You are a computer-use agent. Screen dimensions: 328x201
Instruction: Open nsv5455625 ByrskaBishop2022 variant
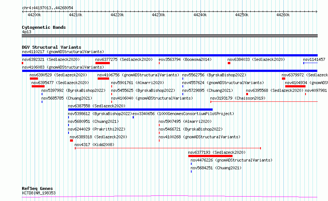[x=143, y=90]
